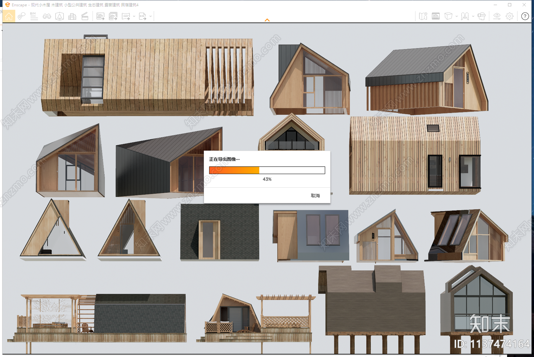The image size is (534, 357).
Task: Open view management binoculars icon
Action: point(47,16)
